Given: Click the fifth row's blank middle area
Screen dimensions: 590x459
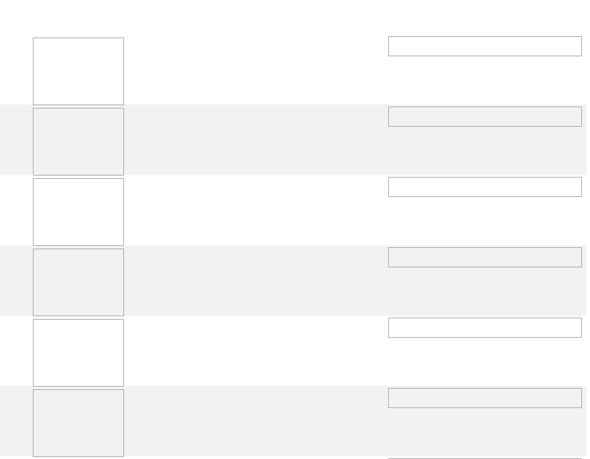Looking at the screenshot, I should [x=255, y=352].
